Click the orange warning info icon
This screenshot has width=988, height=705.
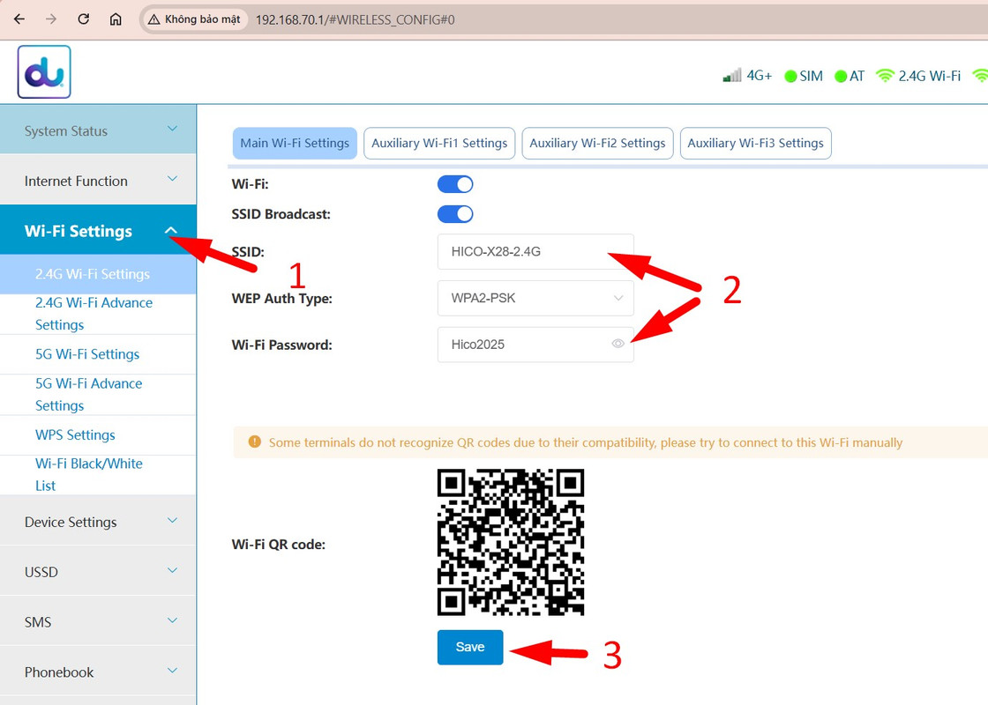[255, 442]
